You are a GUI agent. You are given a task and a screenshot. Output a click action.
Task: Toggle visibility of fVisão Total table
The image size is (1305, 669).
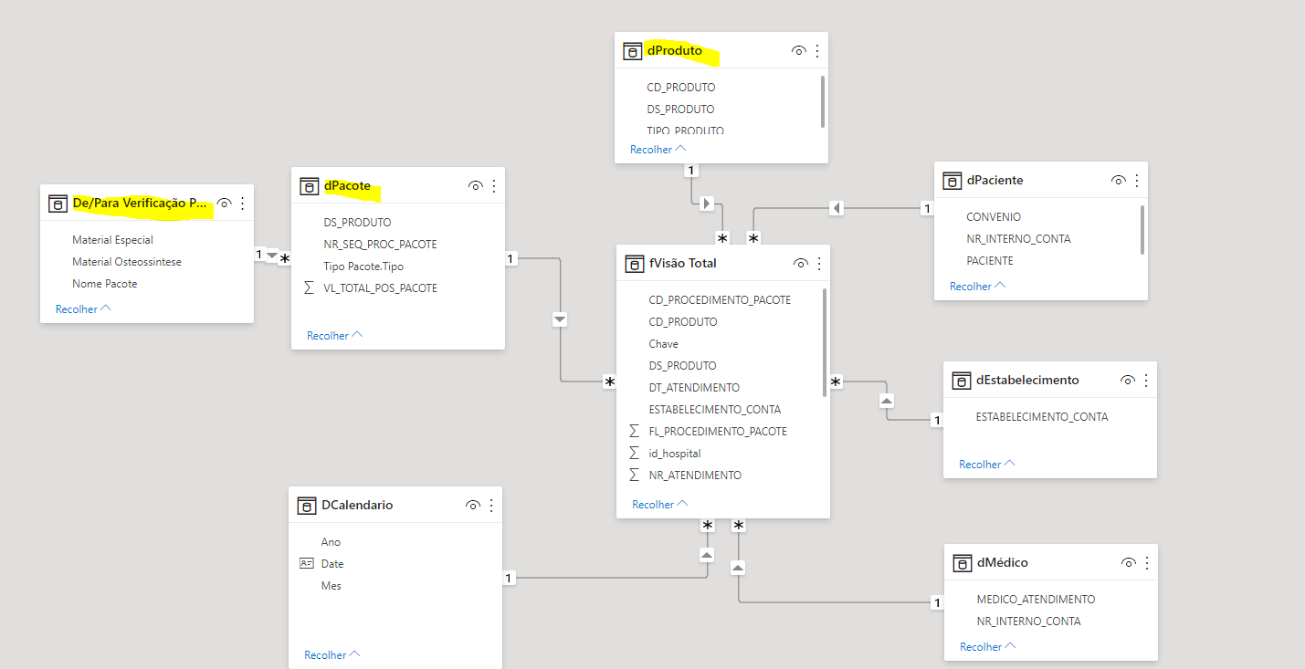click(800, 264)
